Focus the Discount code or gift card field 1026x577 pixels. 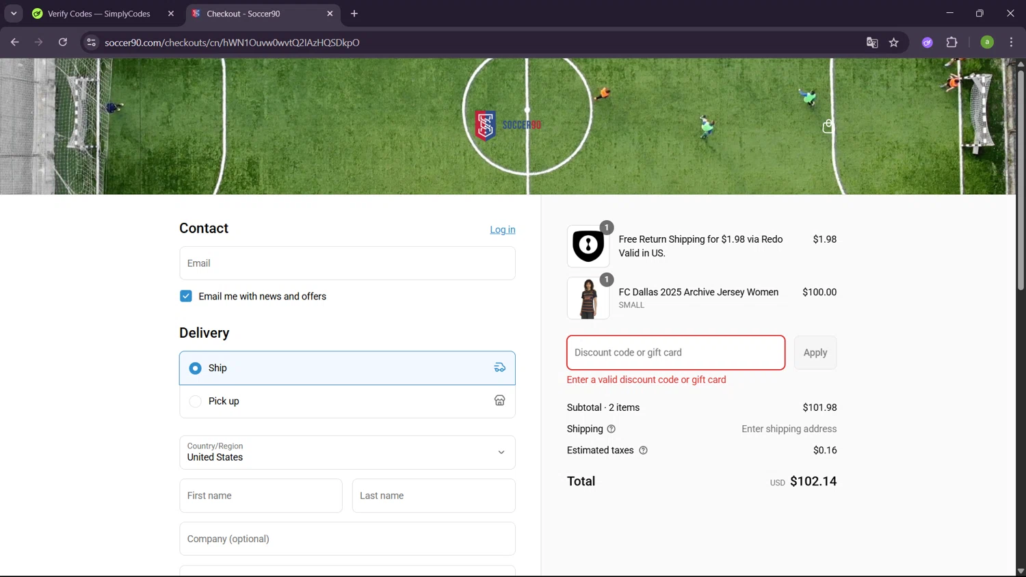[676, 353]
